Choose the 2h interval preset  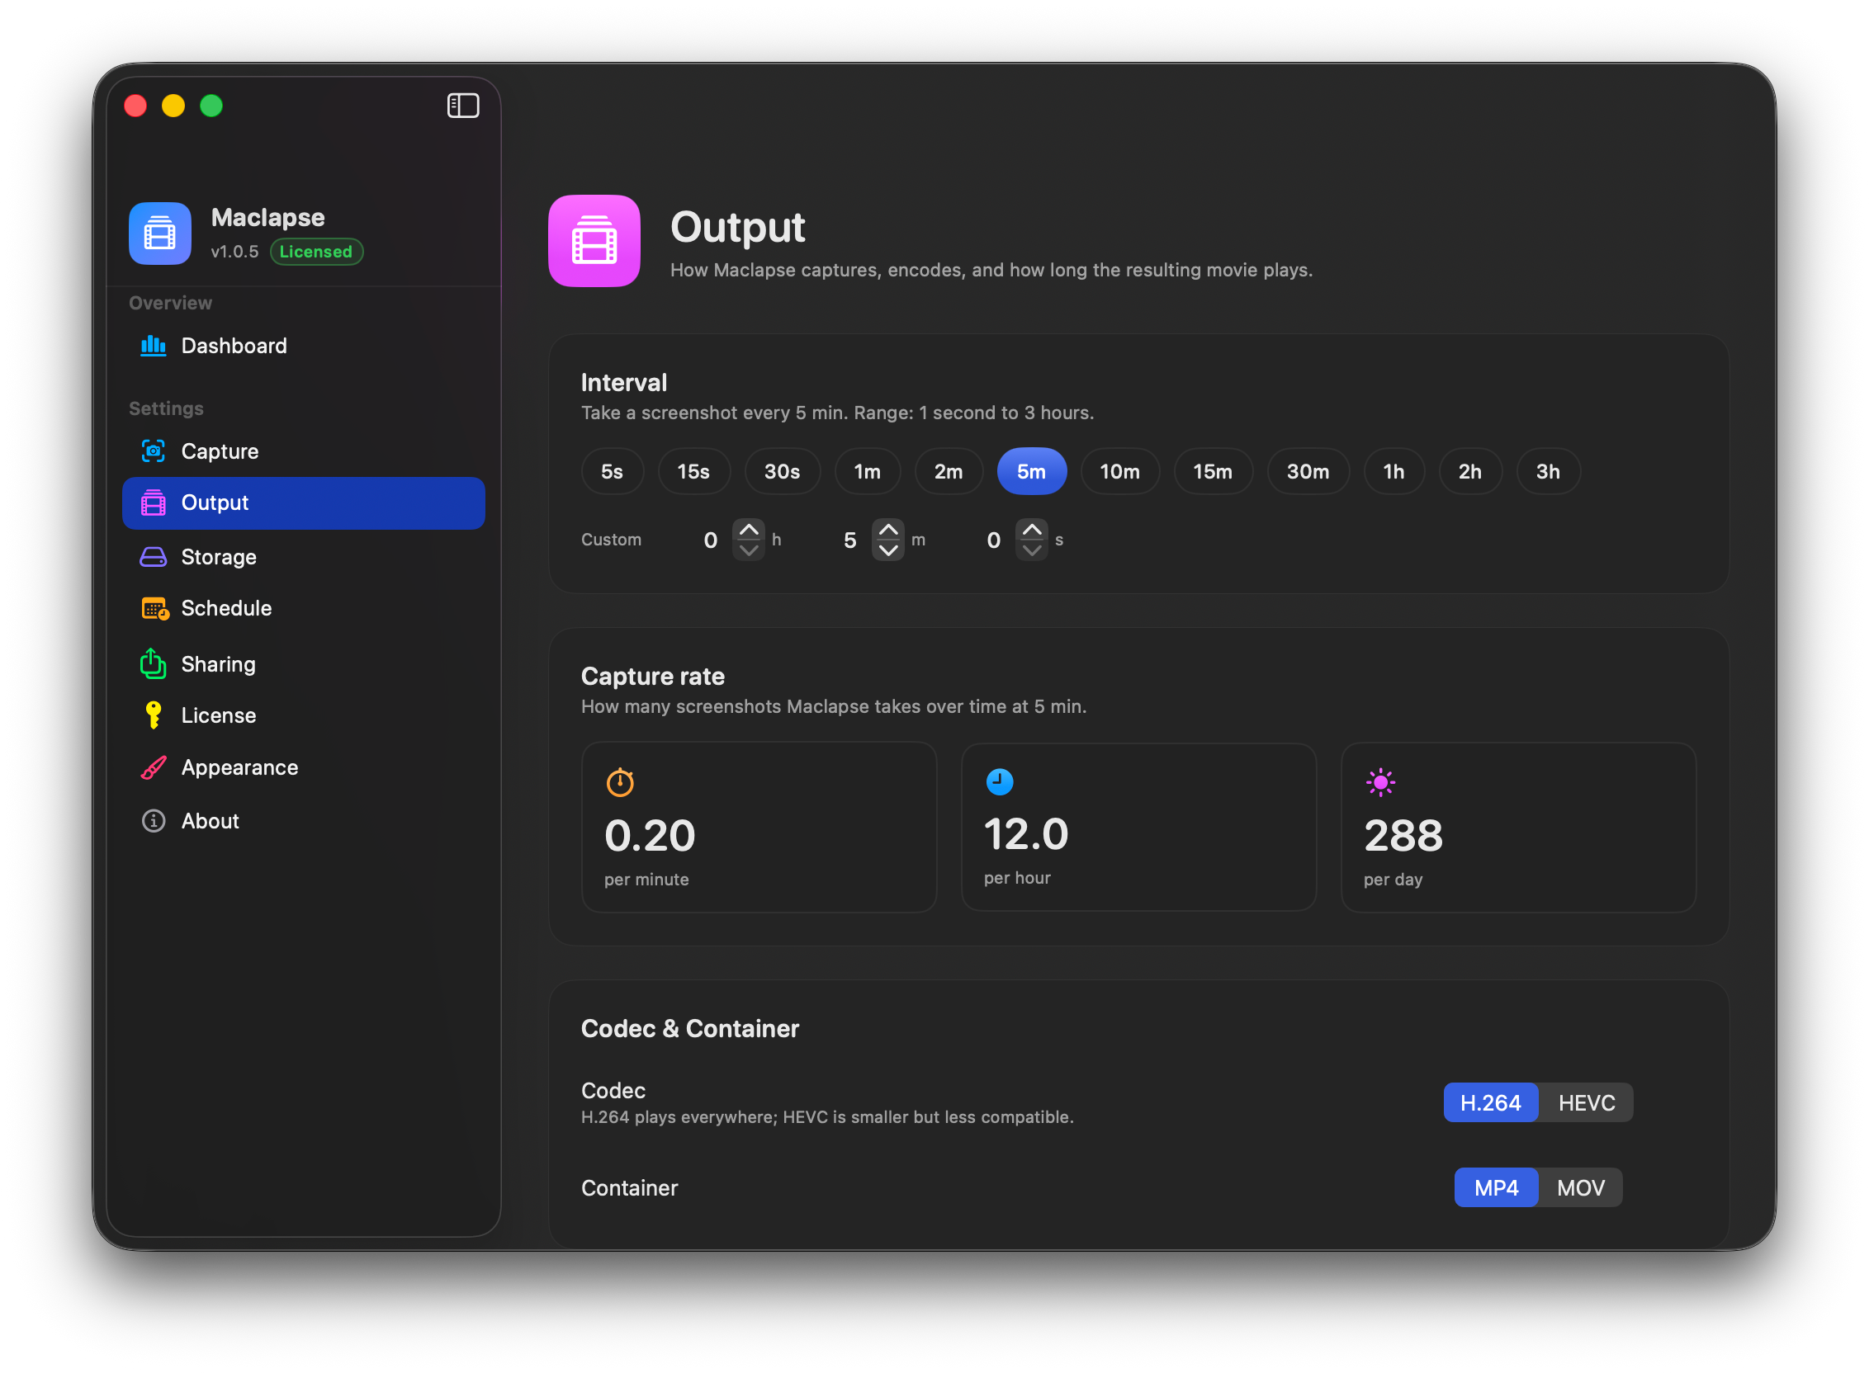click(1470, 471)
